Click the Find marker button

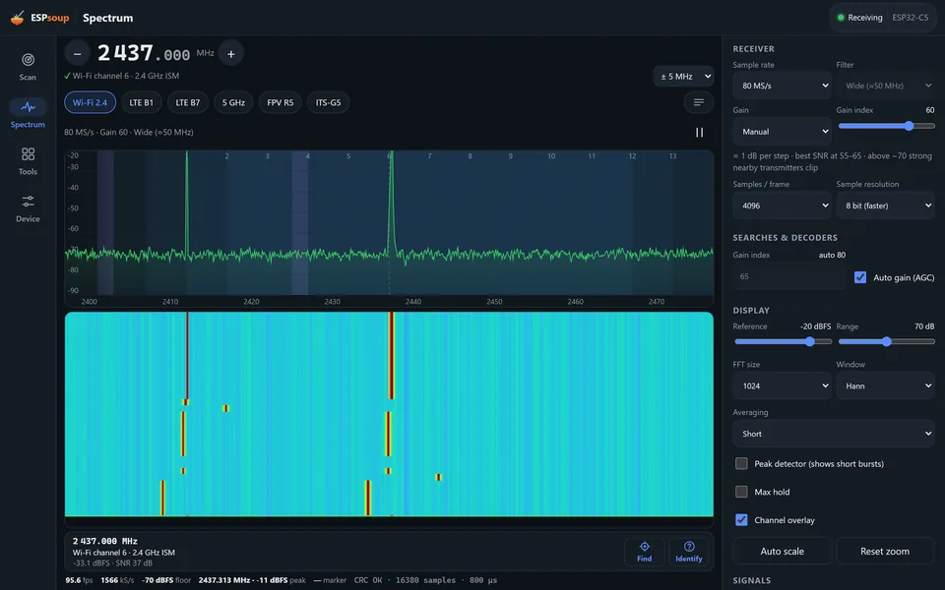644,551
